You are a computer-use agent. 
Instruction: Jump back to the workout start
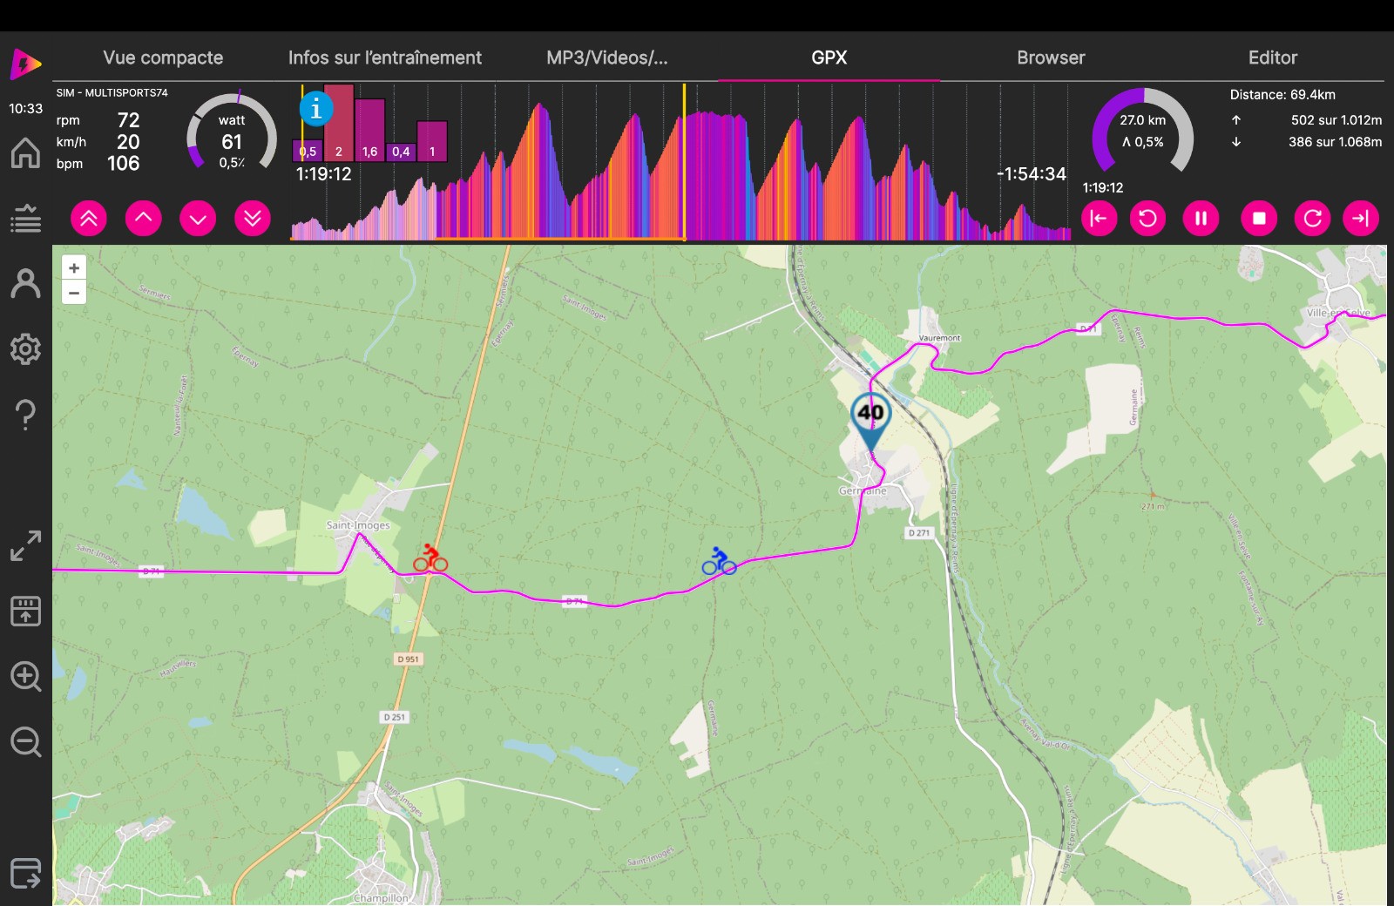point(1099,219)
